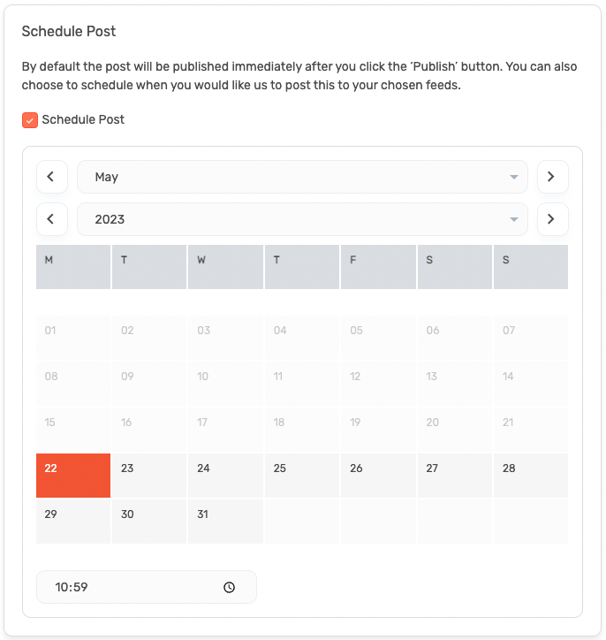Select date 29 on the calendar
Image resolution: width=606 pixels, height=640 pixels.
point(73,522)
